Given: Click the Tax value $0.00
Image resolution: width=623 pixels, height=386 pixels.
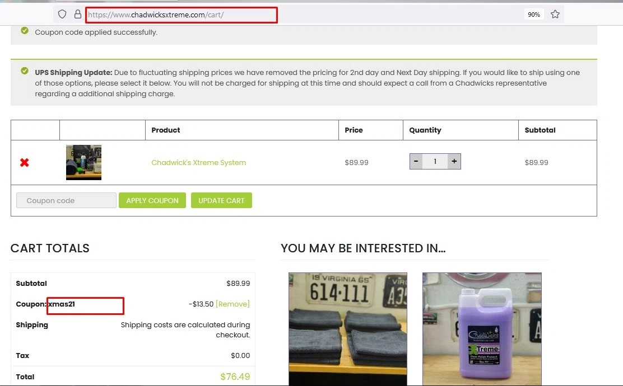Looking at the screenshot, I should (x=240, y=355).
